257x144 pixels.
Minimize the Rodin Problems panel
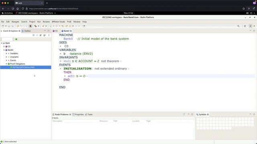pos(188,114)
